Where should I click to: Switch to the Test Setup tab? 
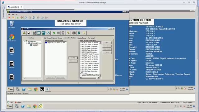[x=91, y=38]
